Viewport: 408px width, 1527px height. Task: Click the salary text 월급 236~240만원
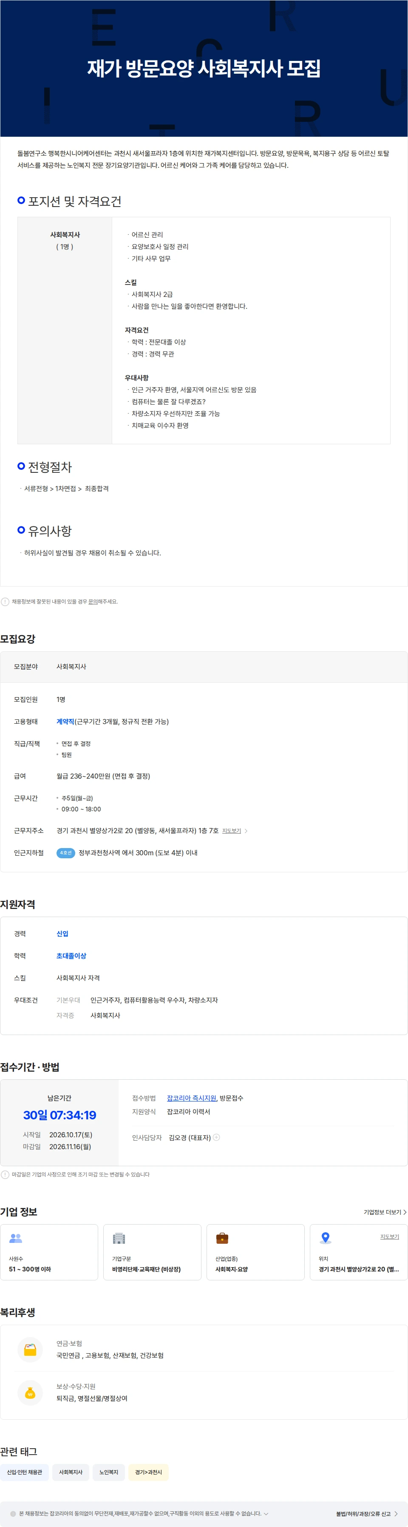pyautogui.click(x=103, y=776)
